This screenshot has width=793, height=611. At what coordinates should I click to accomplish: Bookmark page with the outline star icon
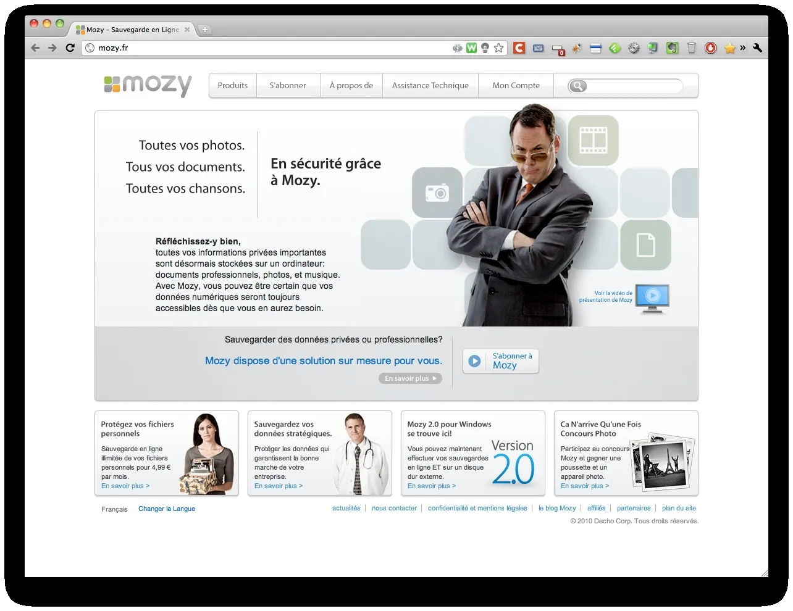tap(498, 48)
